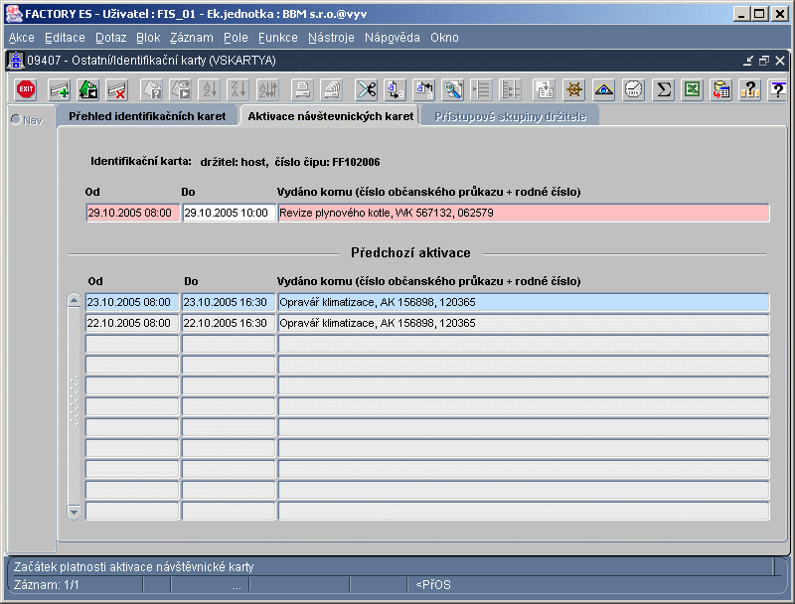Click the magnifier search icon
Image resolution: width=795 pixels, height=604 pixels.
click(452, 89)
